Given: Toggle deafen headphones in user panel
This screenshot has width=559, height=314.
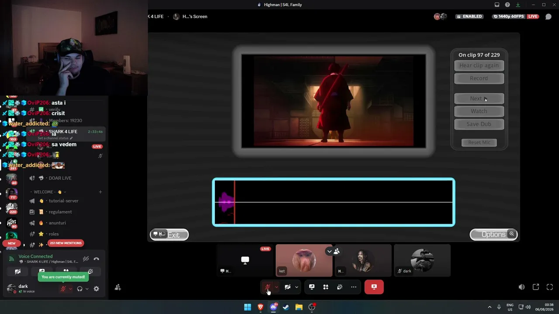Looking at the screenshot, I should pyautogui.click(x=79, y=289).
